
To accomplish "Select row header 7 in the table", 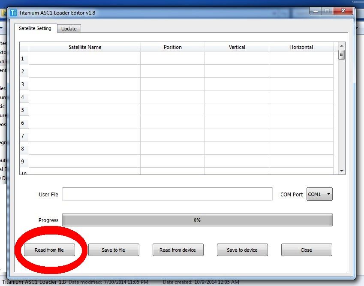I will coord(24,135).
